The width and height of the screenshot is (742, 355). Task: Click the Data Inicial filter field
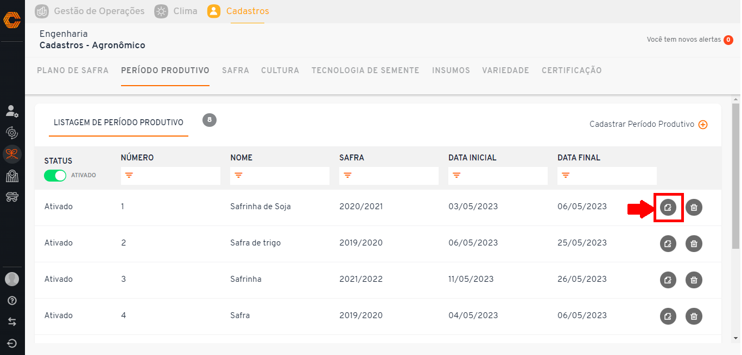498,176
